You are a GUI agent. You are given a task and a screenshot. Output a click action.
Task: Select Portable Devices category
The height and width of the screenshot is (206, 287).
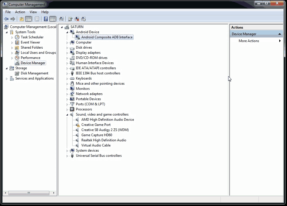(89, 99)
